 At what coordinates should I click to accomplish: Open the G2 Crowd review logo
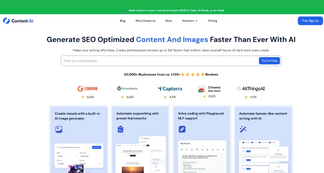[87, 89]
